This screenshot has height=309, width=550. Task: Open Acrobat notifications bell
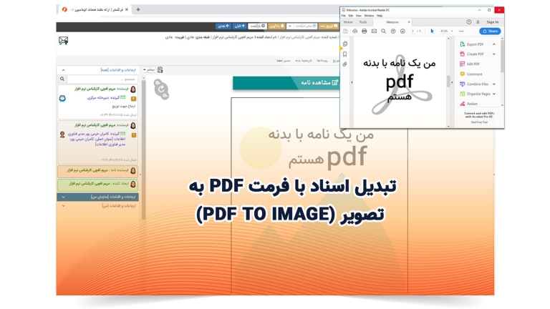478,22
